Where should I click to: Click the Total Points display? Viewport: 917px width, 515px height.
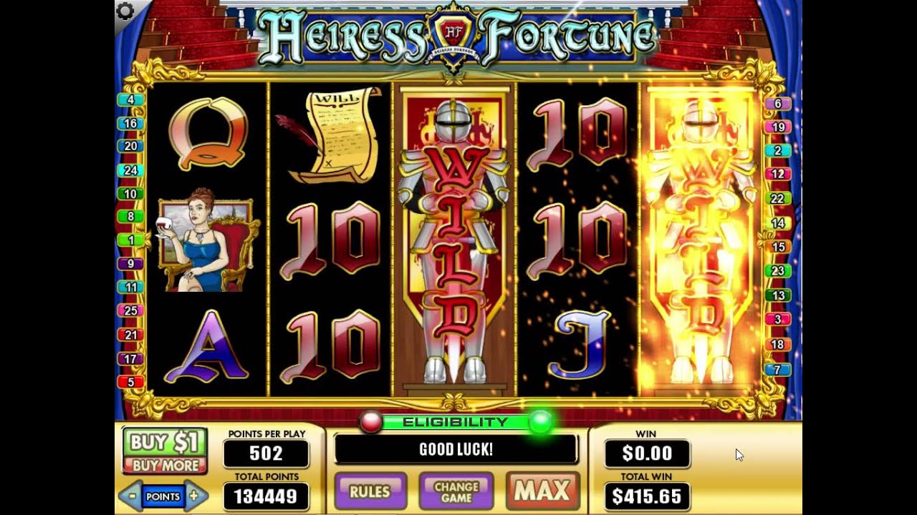(x=266, y=496)
